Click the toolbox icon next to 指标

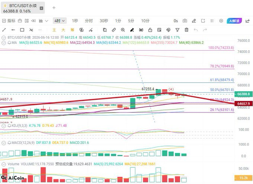click(20, 21)
